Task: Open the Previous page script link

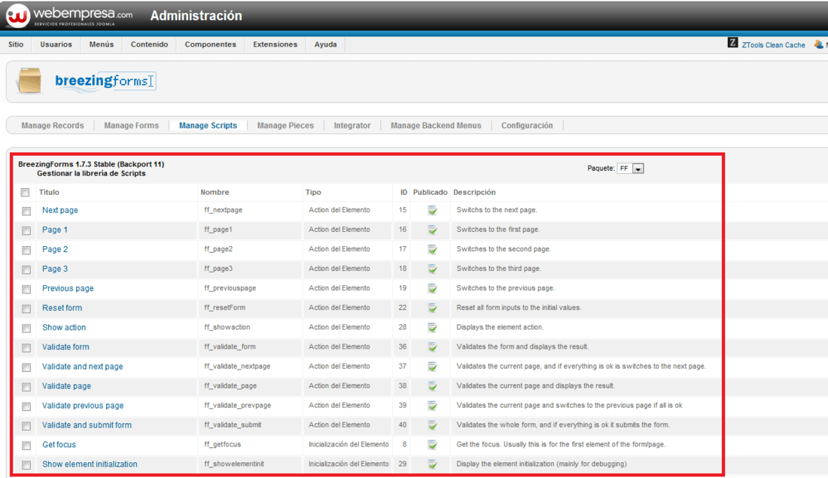Action: (68, 288)
